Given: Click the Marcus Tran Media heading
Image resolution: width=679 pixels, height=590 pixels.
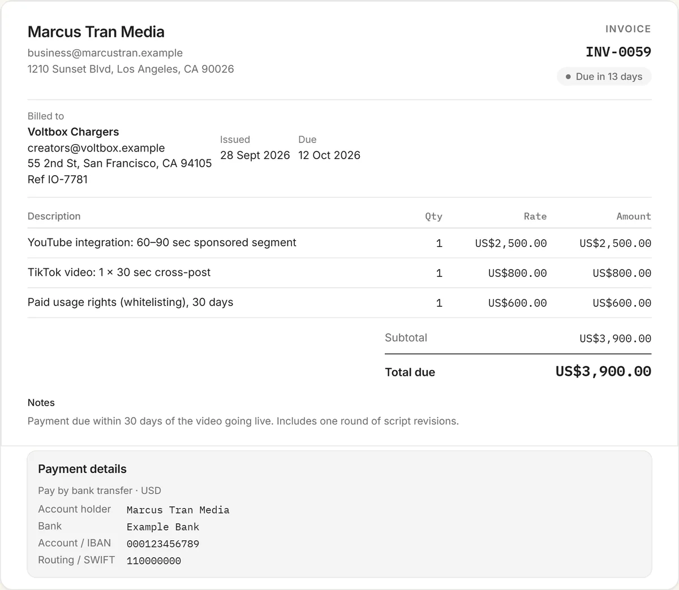Looking at the screenshot, I should pyautogui.click(x=96, y=32).
